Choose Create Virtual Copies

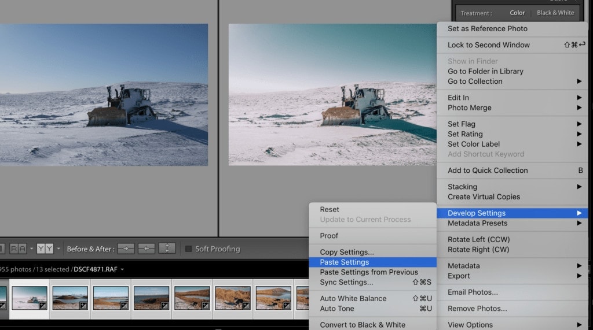[484, 196]
